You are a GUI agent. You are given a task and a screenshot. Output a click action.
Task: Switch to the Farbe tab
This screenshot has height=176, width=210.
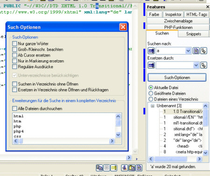pyautogui.click(x=154, y=14)
